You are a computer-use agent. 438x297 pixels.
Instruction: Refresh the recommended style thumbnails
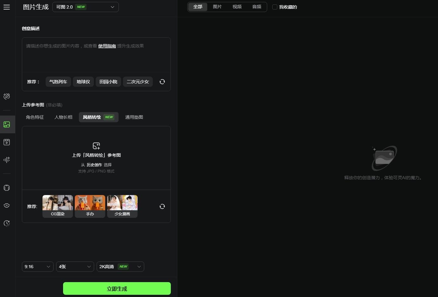(x=162, y=206)
